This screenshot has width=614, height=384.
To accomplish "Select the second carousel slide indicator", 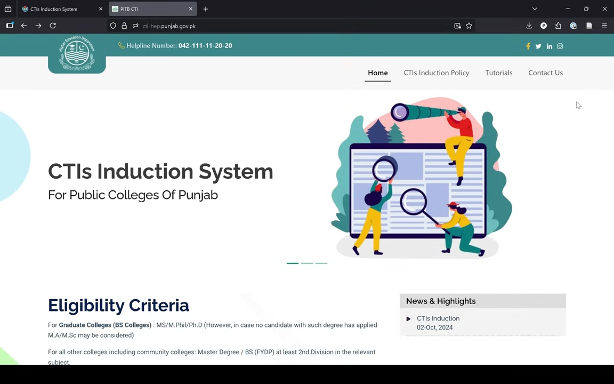I will (307, 263).
